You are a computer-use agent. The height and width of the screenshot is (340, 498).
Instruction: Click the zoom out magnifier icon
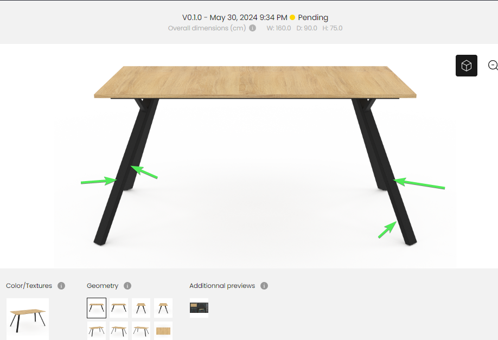tap(493, 65)
